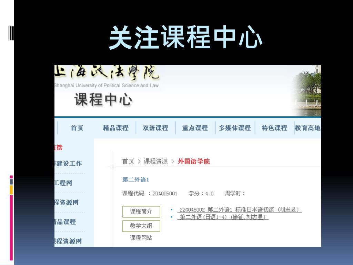Open the 教育高地 navigation tab

click(x=308, y=128)
